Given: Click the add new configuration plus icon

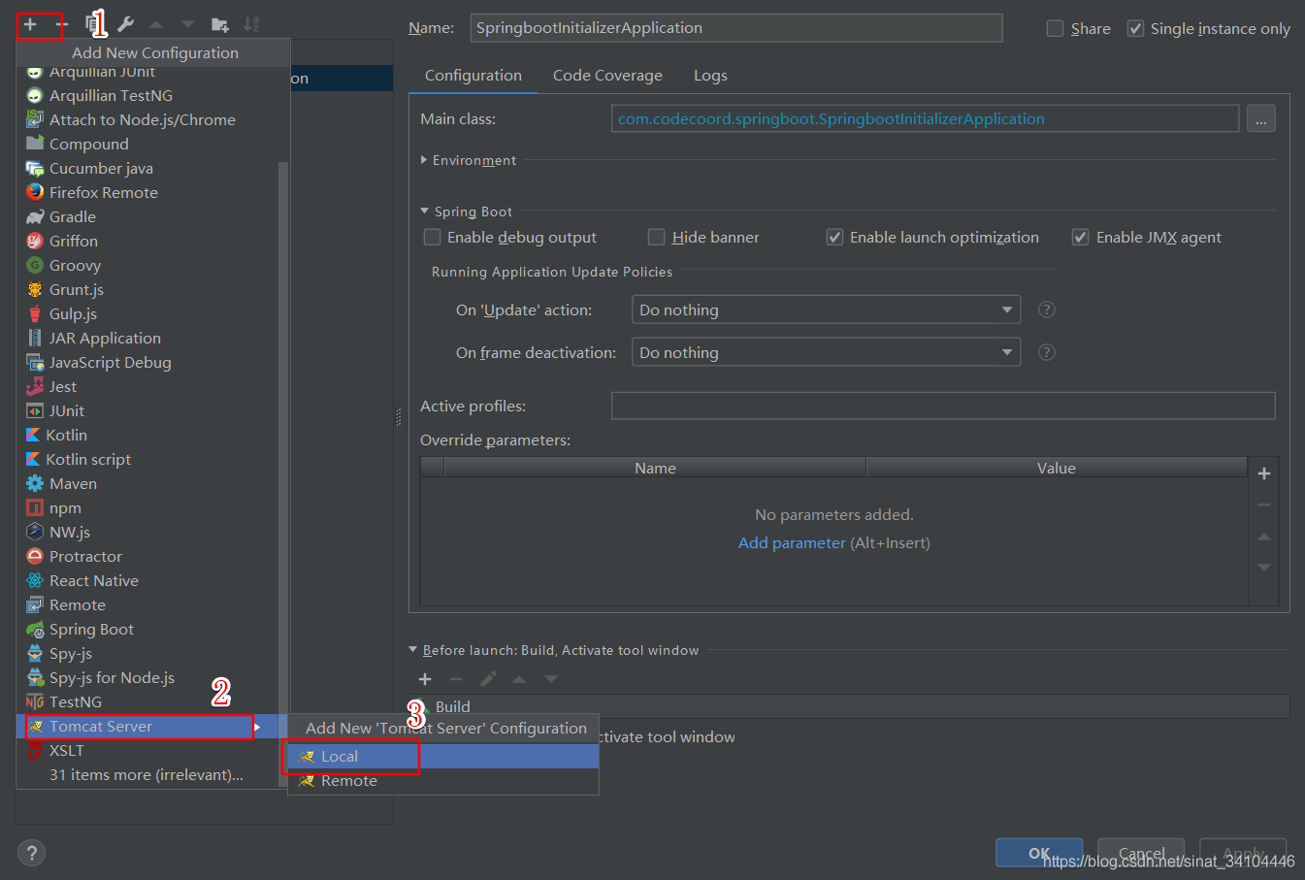Looking at the screenshot, I should point(31,24).
